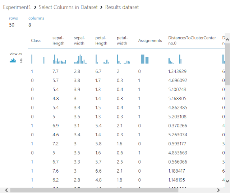Open the DistancesToClusterCenter no.0 histogram
Image resolution: width=230 pixels, height=193 pixels.
176,59
